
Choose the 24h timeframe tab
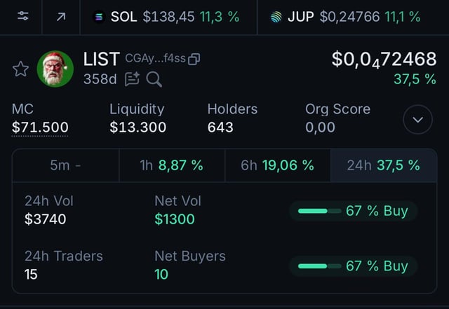(x=383, y=165)
